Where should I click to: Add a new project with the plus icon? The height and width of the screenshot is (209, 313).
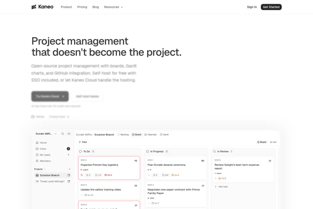tap(69, 169)
